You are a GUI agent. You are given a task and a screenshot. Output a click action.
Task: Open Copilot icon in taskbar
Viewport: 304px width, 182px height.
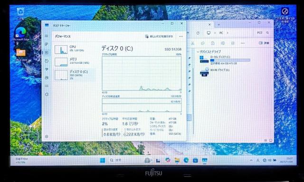(168, 160)
